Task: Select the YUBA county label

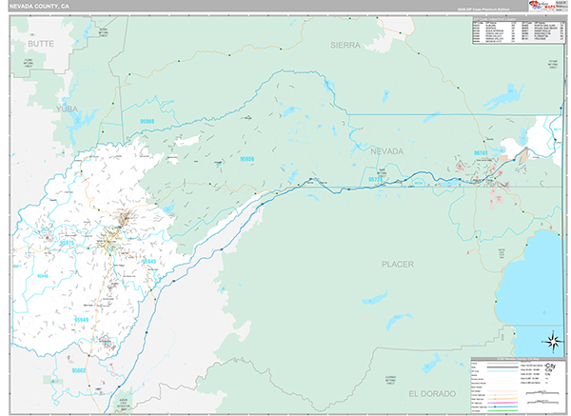Action: point(67,109)
